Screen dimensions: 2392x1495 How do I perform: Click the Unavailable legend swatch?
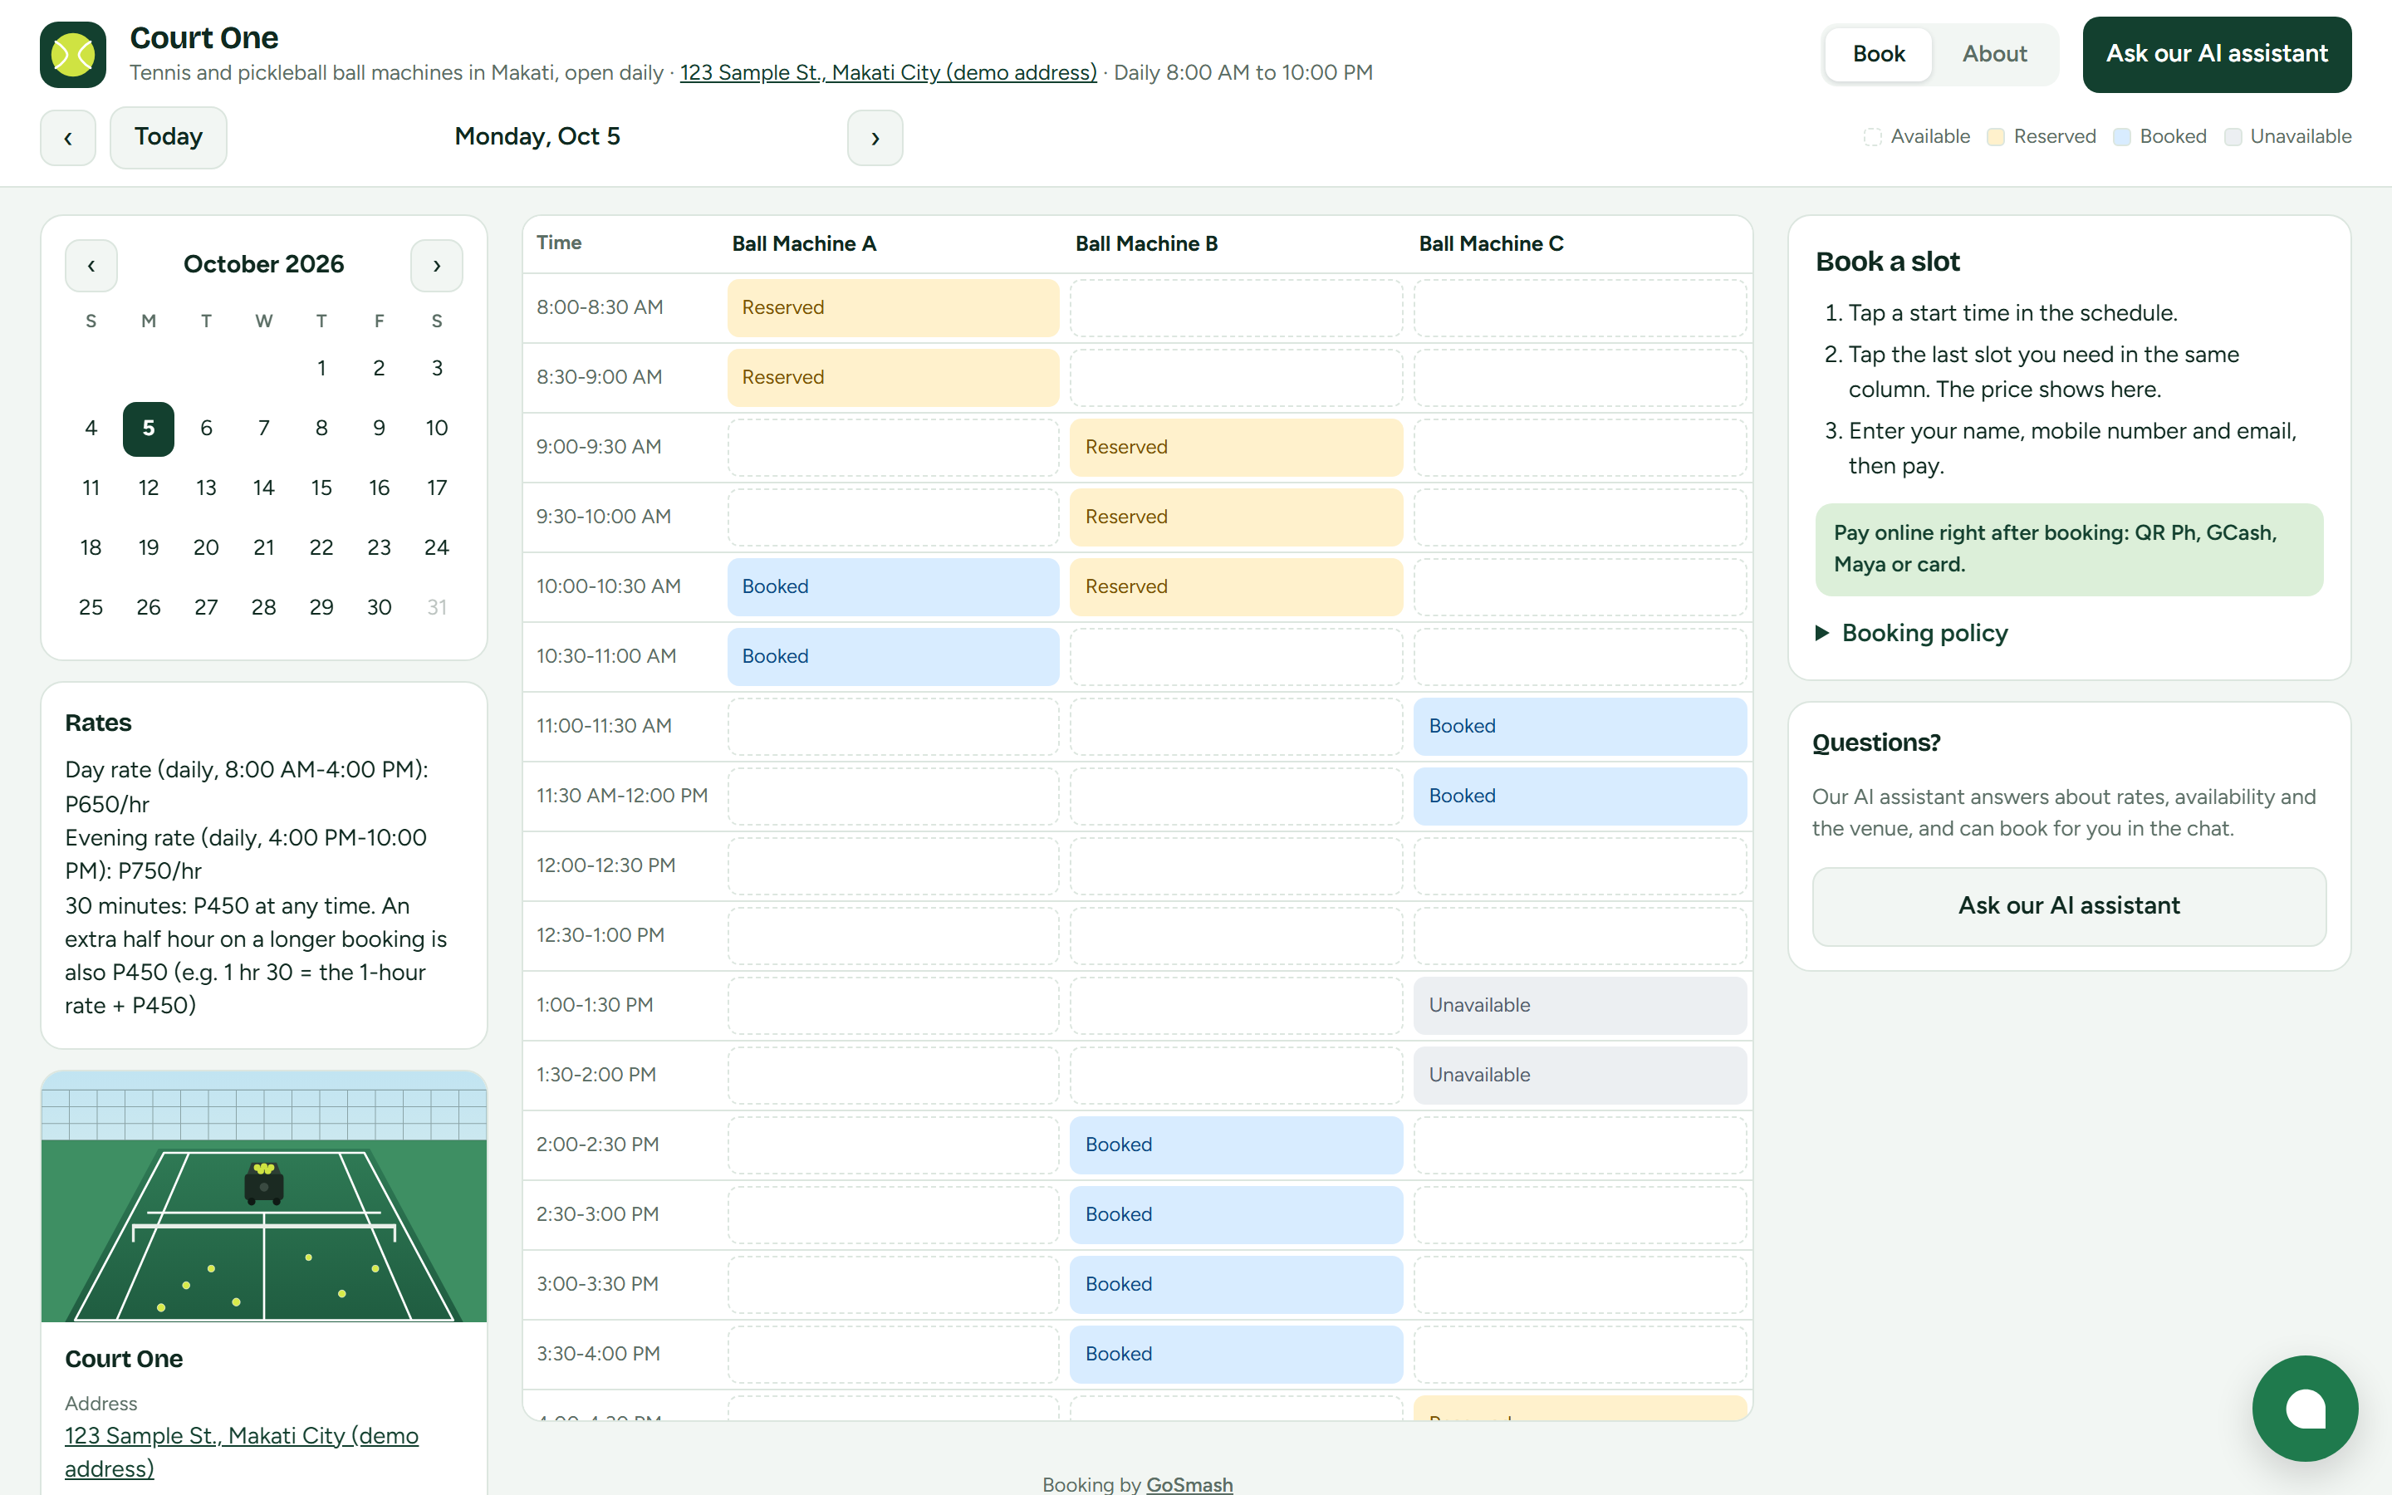coord(2232,136)
